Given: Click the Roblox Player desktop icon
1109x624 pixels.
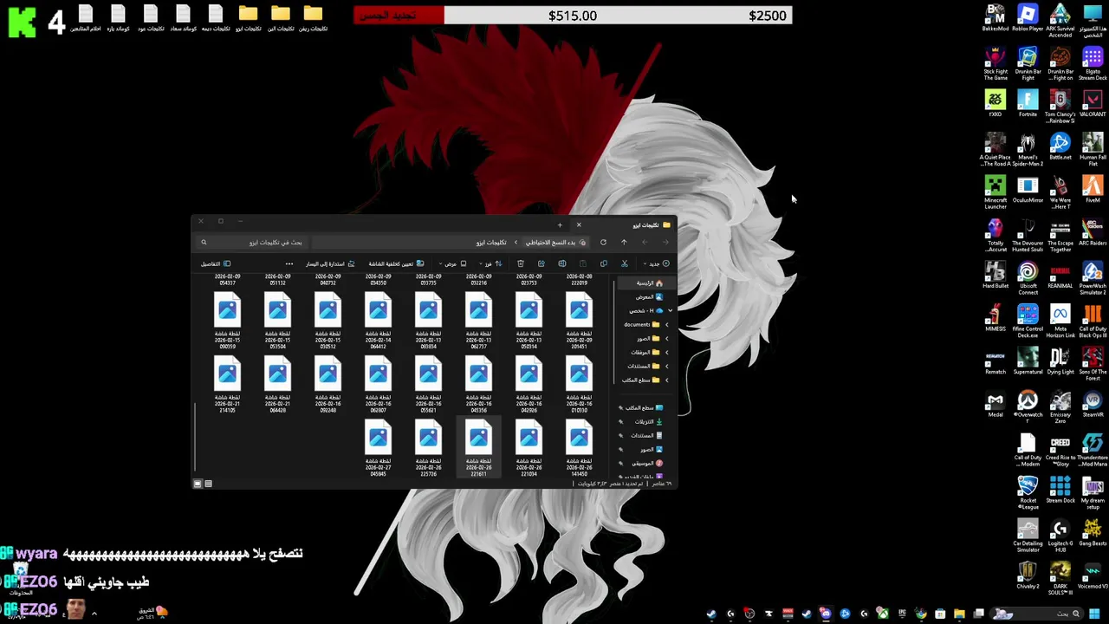Looking at the screenshot, I should click(1028, 18).
